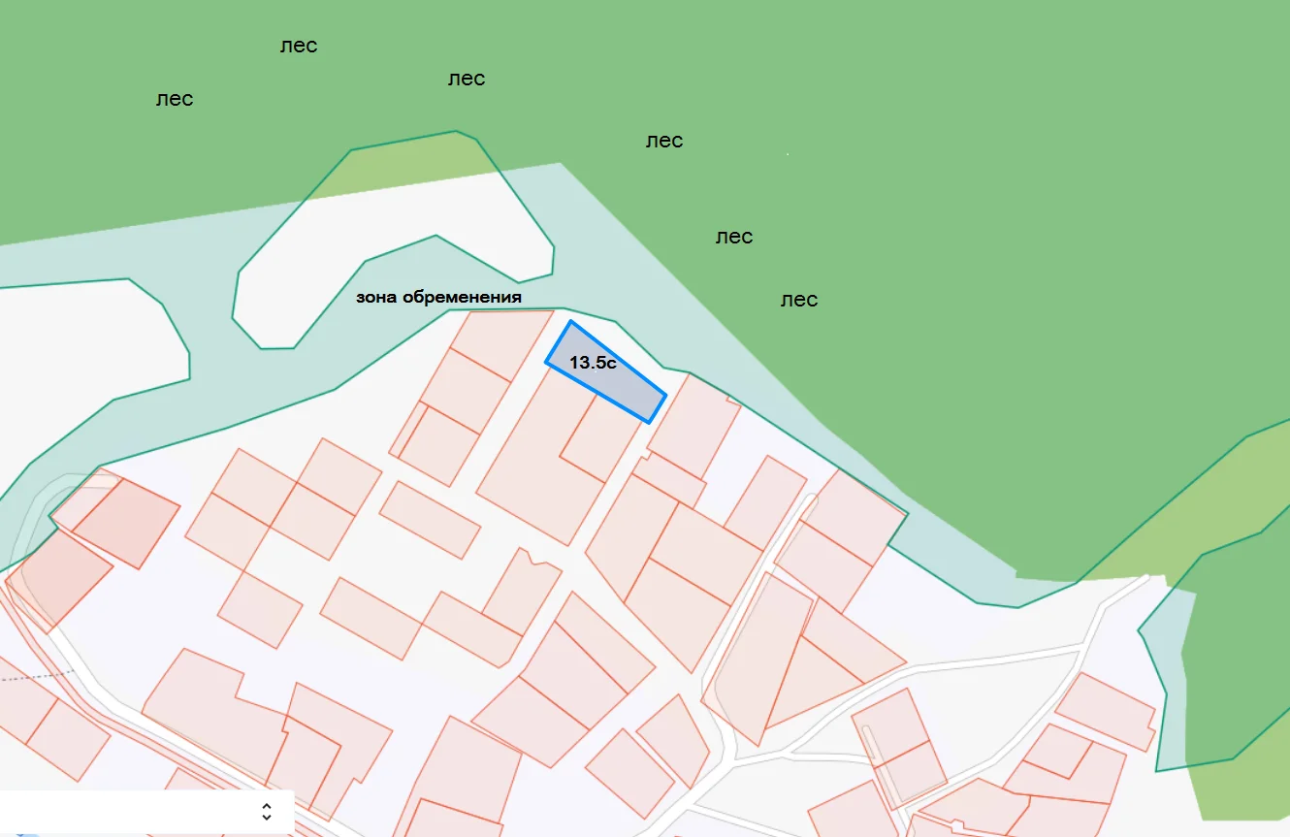
Task: Select the blue highlighted 13.5с land plot
Action: [x=606, y=371]
